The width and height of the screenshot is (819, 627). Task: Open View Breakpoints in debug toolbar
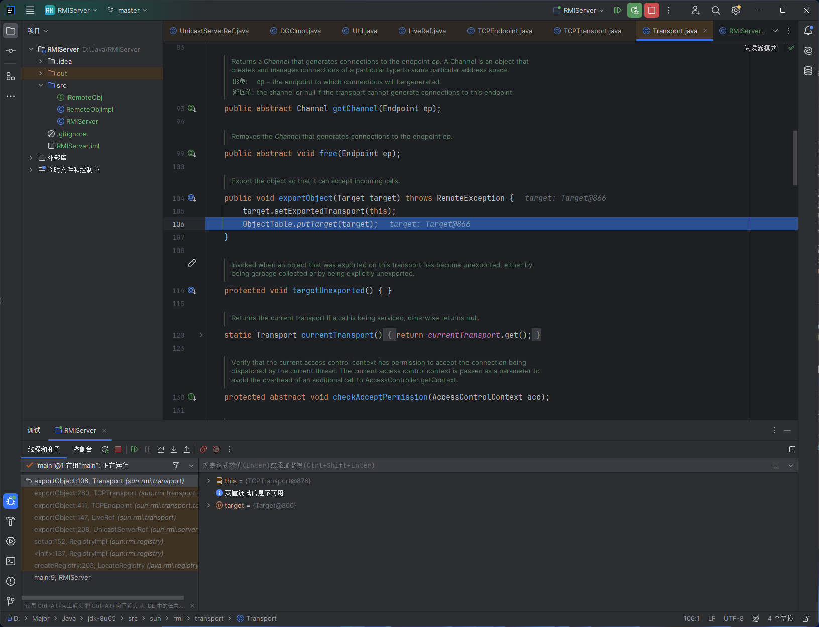pyautogui.click(x=203, y=450)
